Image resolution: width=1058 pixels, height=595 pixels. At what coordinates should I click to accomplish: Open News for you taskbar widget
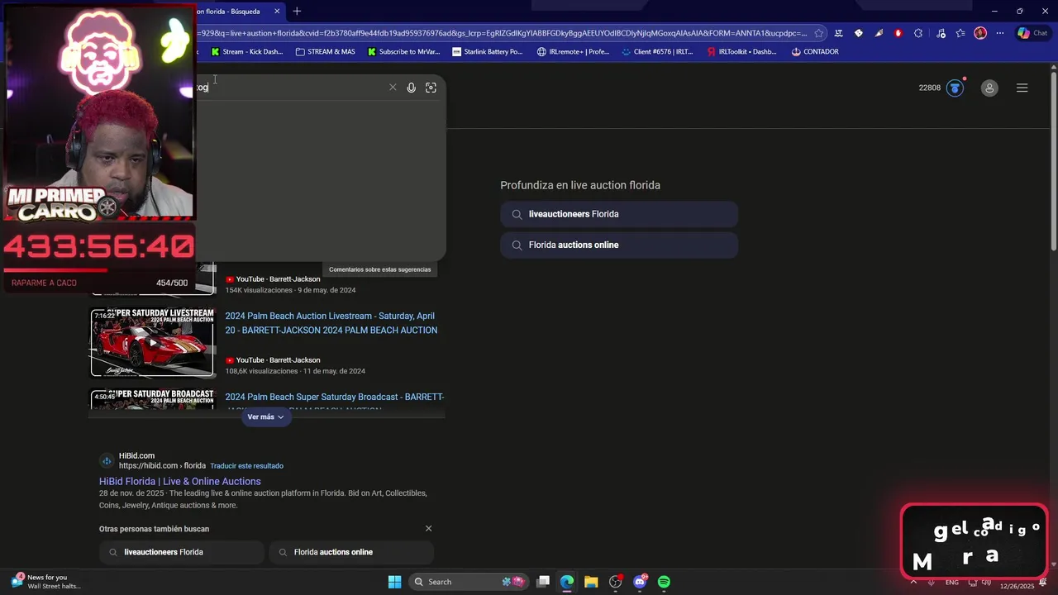pyautogui.click(x=46, y=582)
